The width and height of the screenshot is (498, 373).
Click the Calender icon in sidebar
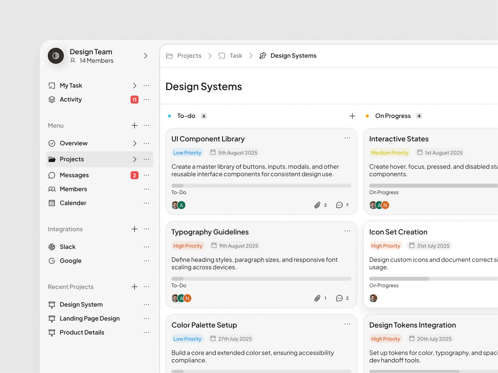52,203
